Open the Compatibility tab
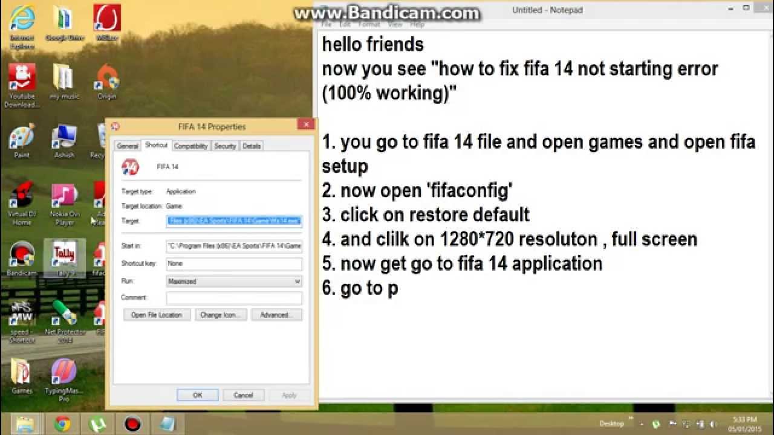This screenshot has height=435, width=774. pyautogui.click(x=190, y=146)
